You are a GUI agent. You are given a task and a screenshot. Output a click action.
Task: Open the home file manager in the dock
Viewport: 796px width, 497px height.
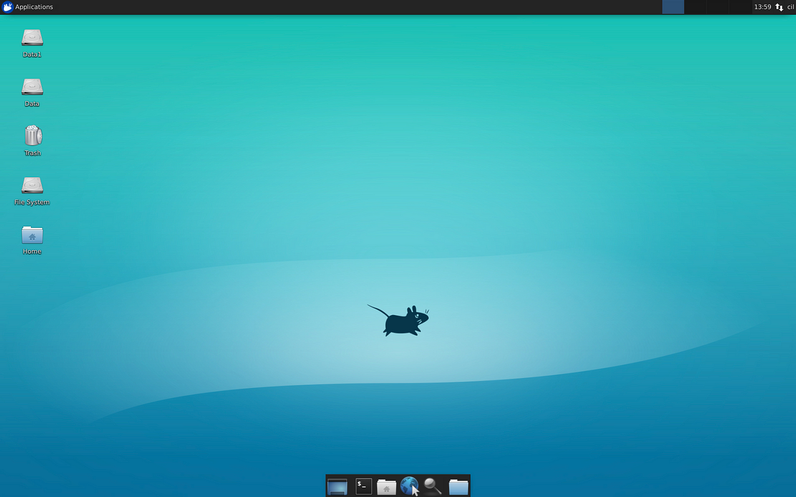386,487
